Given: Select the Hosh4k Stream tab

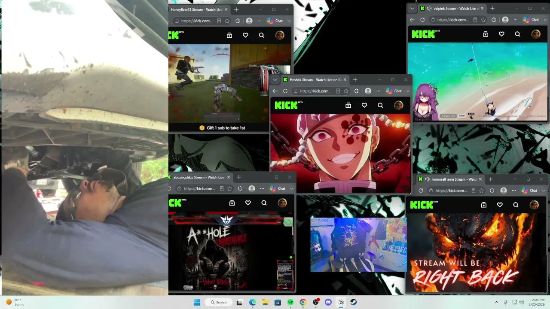Looking at the screenshot, I should (315, 80).
